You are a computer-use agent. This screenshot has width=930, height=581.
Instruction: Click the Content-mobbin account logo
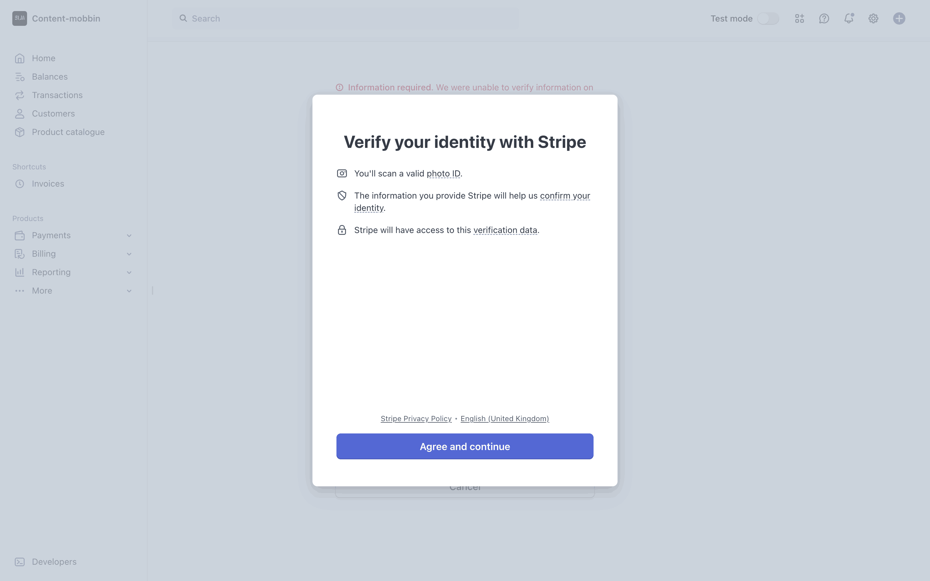pyautogui.click(x=20, y=18)
